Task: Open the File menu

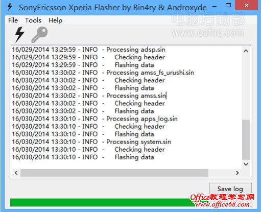Action: point(13,20)
